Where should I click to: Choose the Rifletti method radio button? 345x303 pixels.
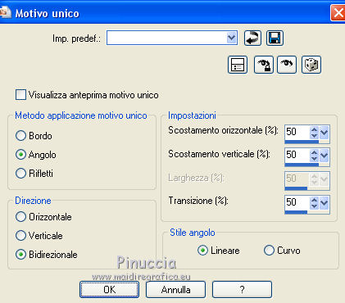pyautogui.click(x=20, y=174)
